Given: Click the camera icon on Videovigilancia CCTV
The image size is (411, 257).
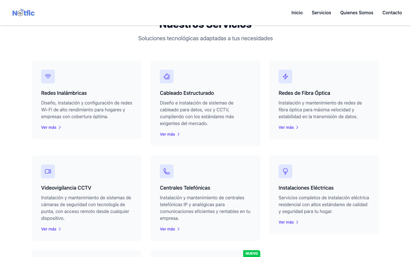Looking at the screenshot, I should (48, 171).
